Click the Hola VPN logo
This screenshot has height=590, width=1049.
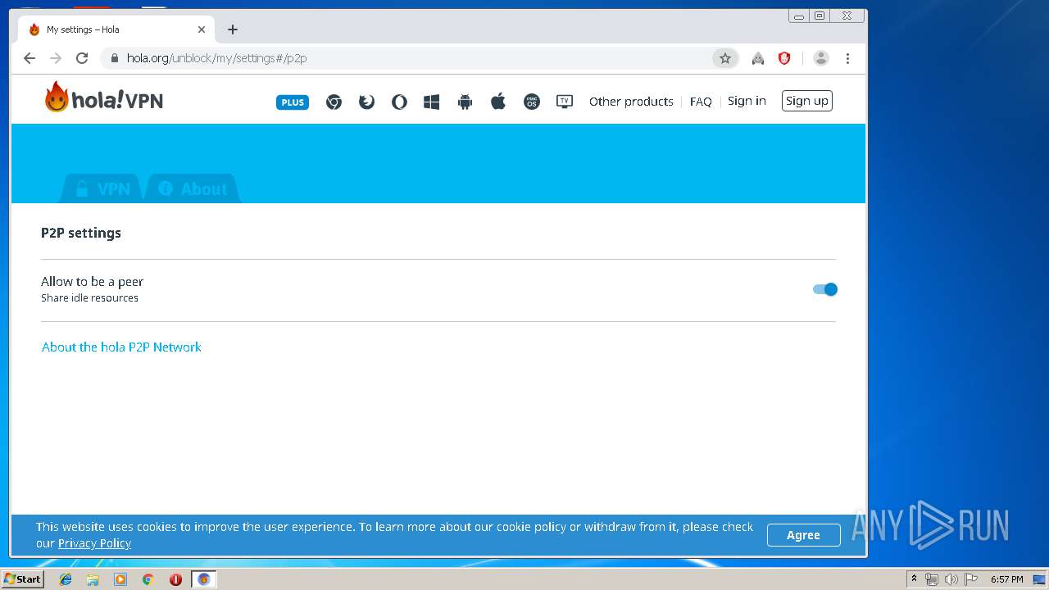(x=104, y=98)
